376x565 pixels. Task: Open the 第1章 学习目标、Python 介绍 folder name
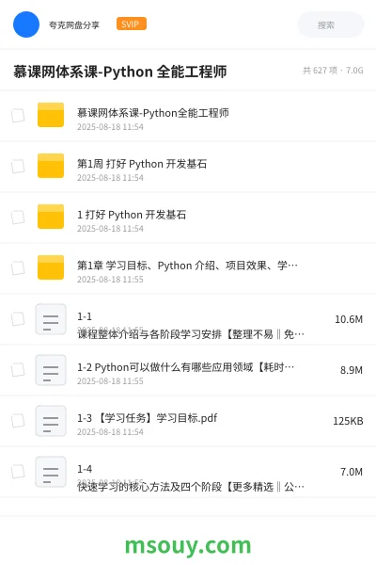[x=187, y=266]
